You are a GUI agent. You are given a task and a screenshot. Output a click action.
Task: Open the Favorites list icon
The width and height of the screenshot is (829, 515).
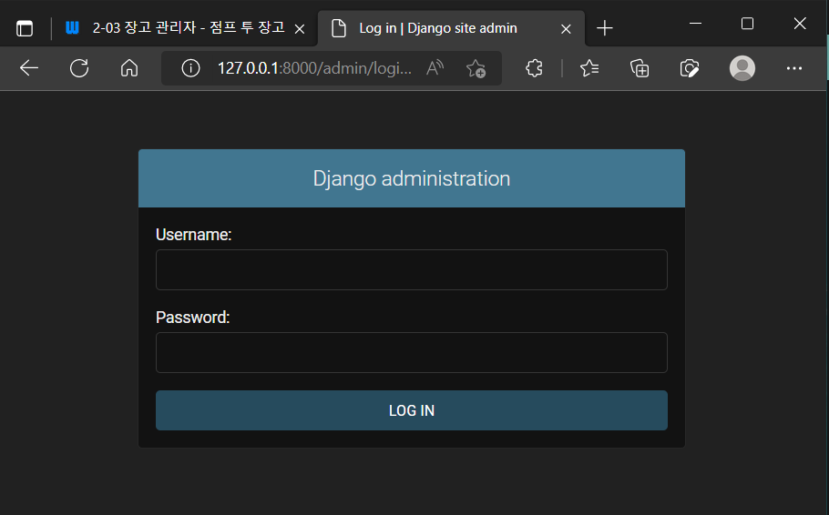589,68
